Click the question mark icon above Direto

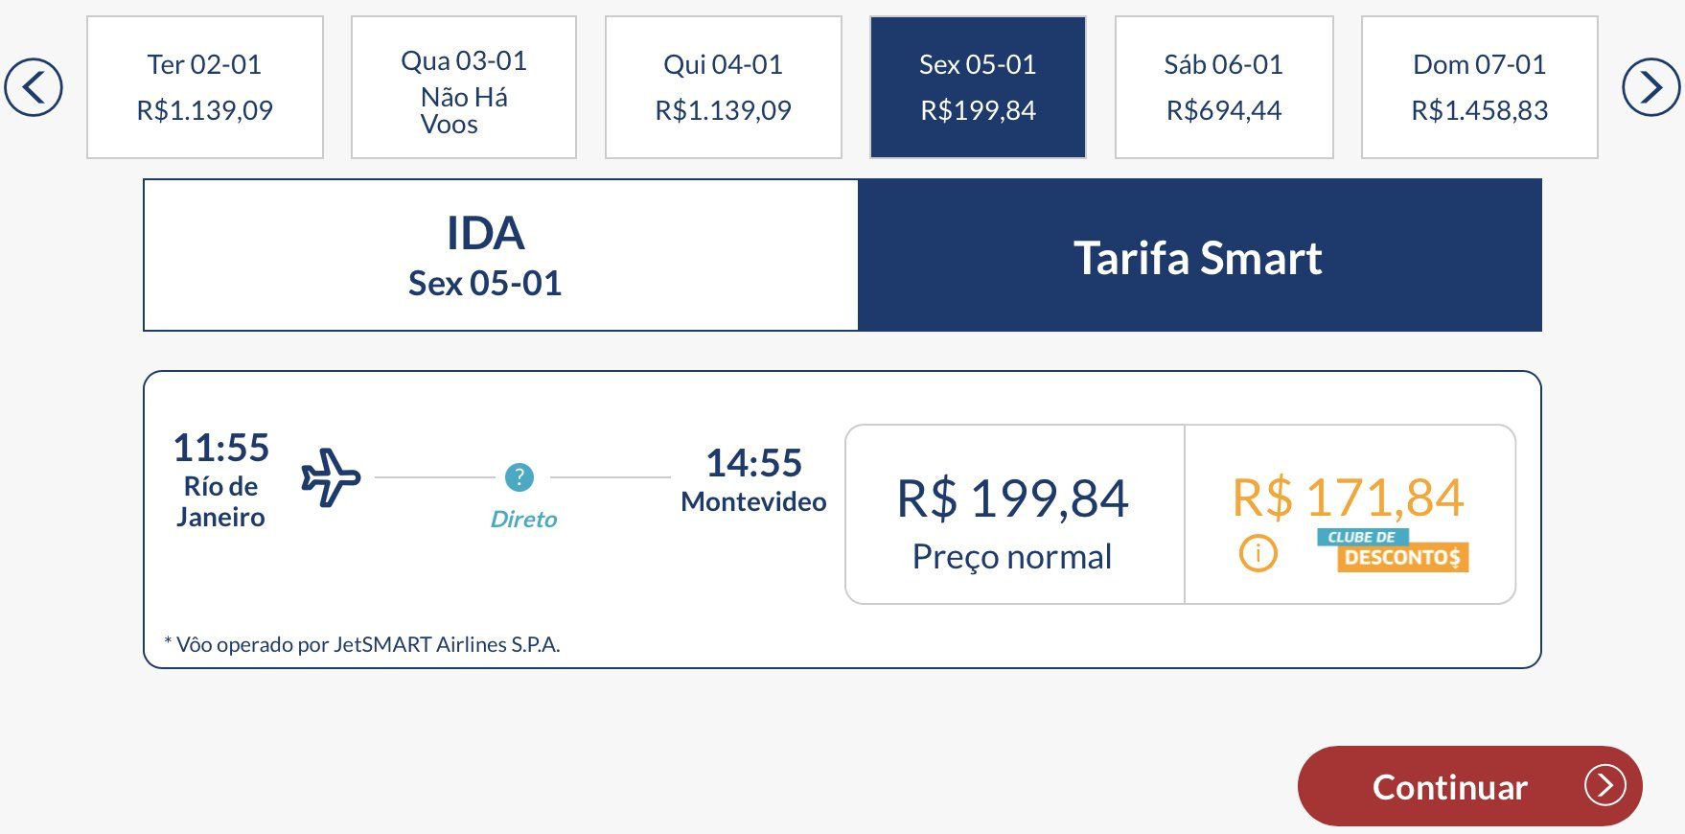519,476
